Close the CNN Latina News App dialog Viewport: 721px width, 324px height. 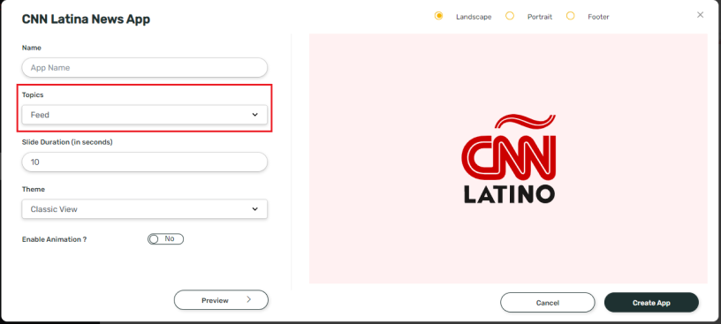click(x=700, y=15)
